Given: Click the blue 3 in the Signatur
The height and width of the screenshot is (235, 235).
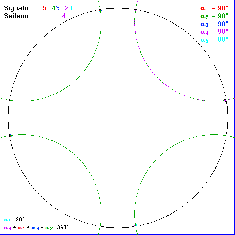Looking at the screenshot, I should coord(58,8).
